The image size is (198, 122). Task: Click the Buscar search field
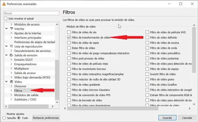[x=31, y=13]
